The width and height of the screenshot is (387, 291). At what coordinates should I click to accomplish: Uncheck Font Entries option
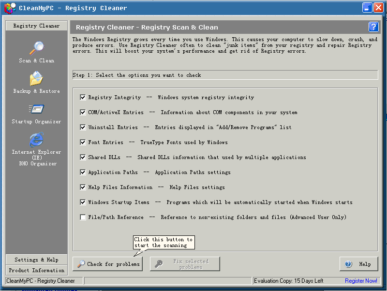click(x=83, y=142)
